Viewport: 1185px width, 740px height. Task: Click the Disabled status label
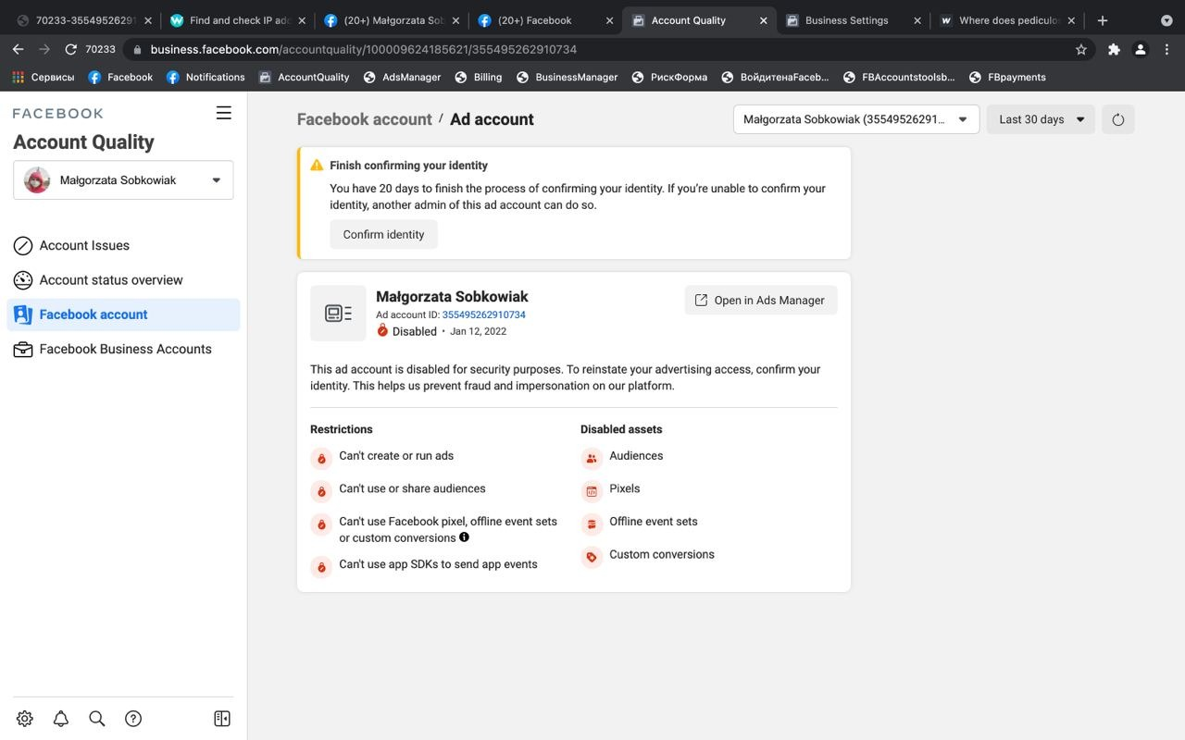[415, 331]
